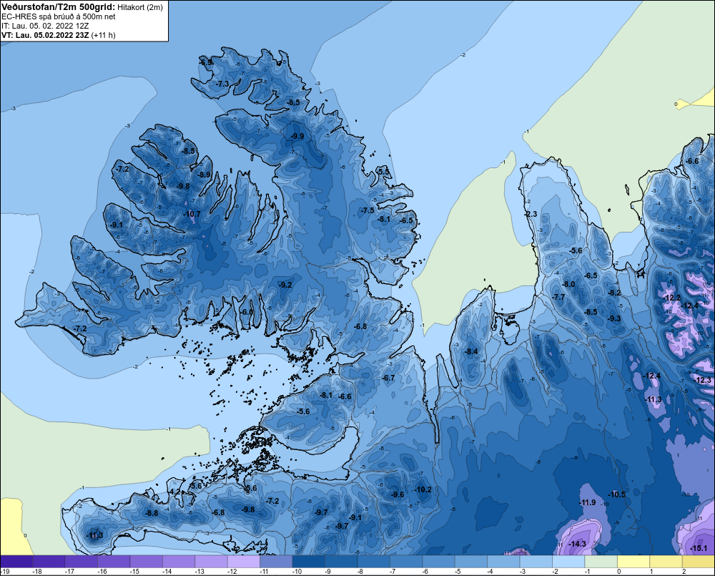This screenshot has height=576, width=715.
Task: Click the -6.7 temperature label
Action: pos(388,378)
